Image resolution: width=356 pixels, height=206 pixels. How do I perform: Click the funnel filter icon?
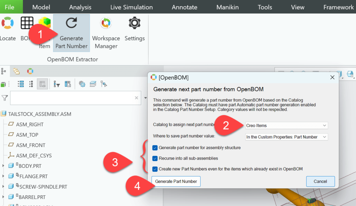(5, 98)
